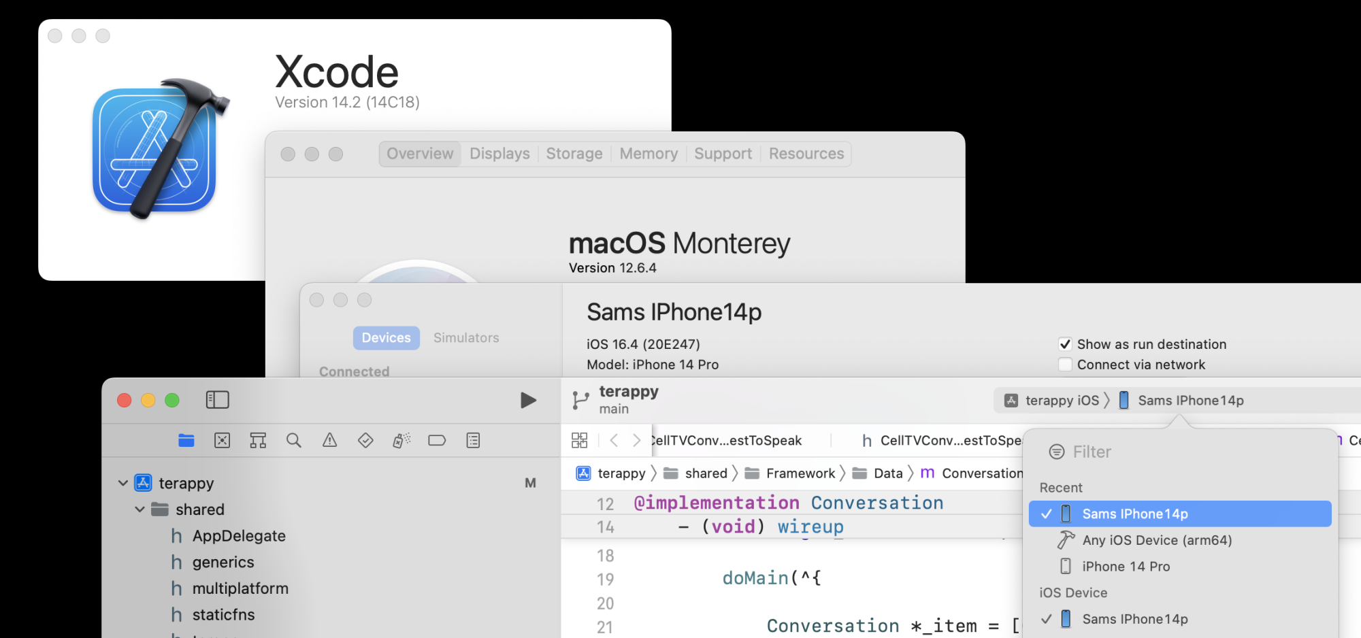The width and height of the screenshot is (1361, 638).
Task: Toggle the navigator sidebar in Xcode toolbar
Action: tap(218, 400)
